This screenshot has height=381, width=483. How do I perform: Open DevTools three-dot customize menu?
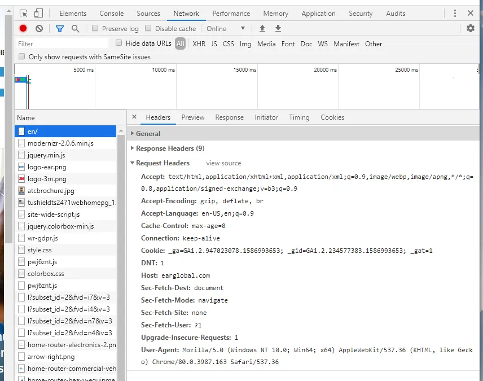pyautogui.click(x=455, y=13)
